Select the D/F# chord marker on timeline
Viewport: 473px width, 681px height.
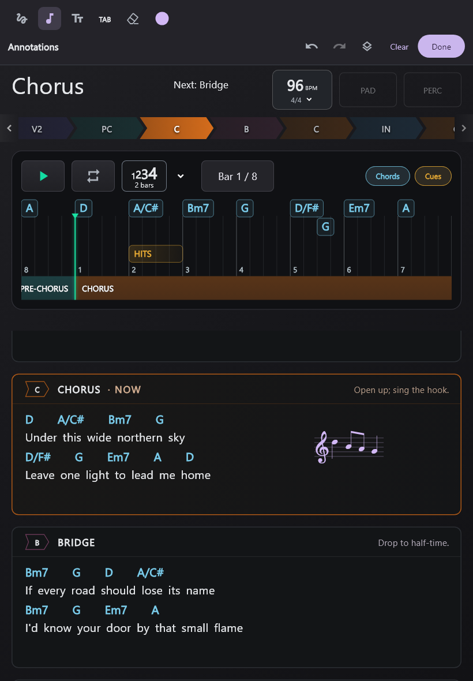pyautogui.click(x=307, y=208)
